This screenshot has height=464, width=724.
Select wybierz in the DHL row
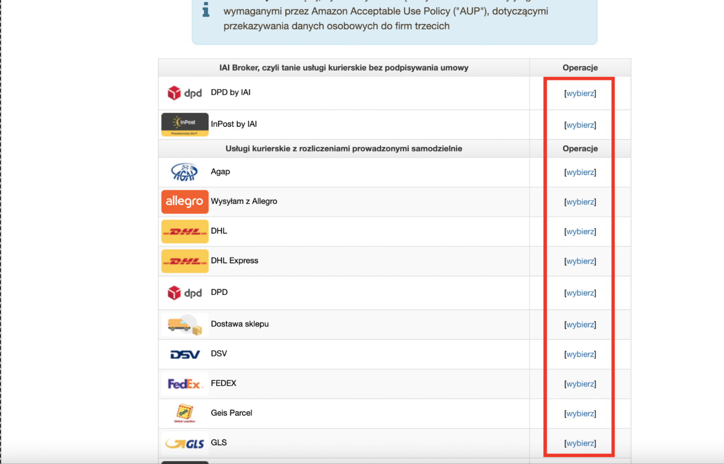coord(580,232)
